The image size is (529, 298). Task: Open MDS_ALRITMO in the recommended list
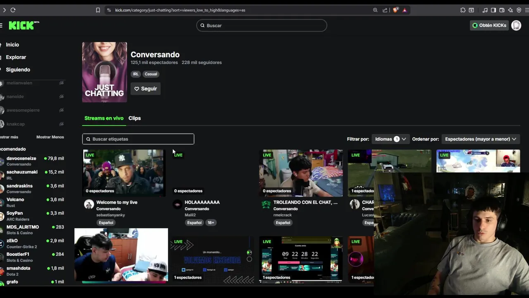(x=32, y=229)
